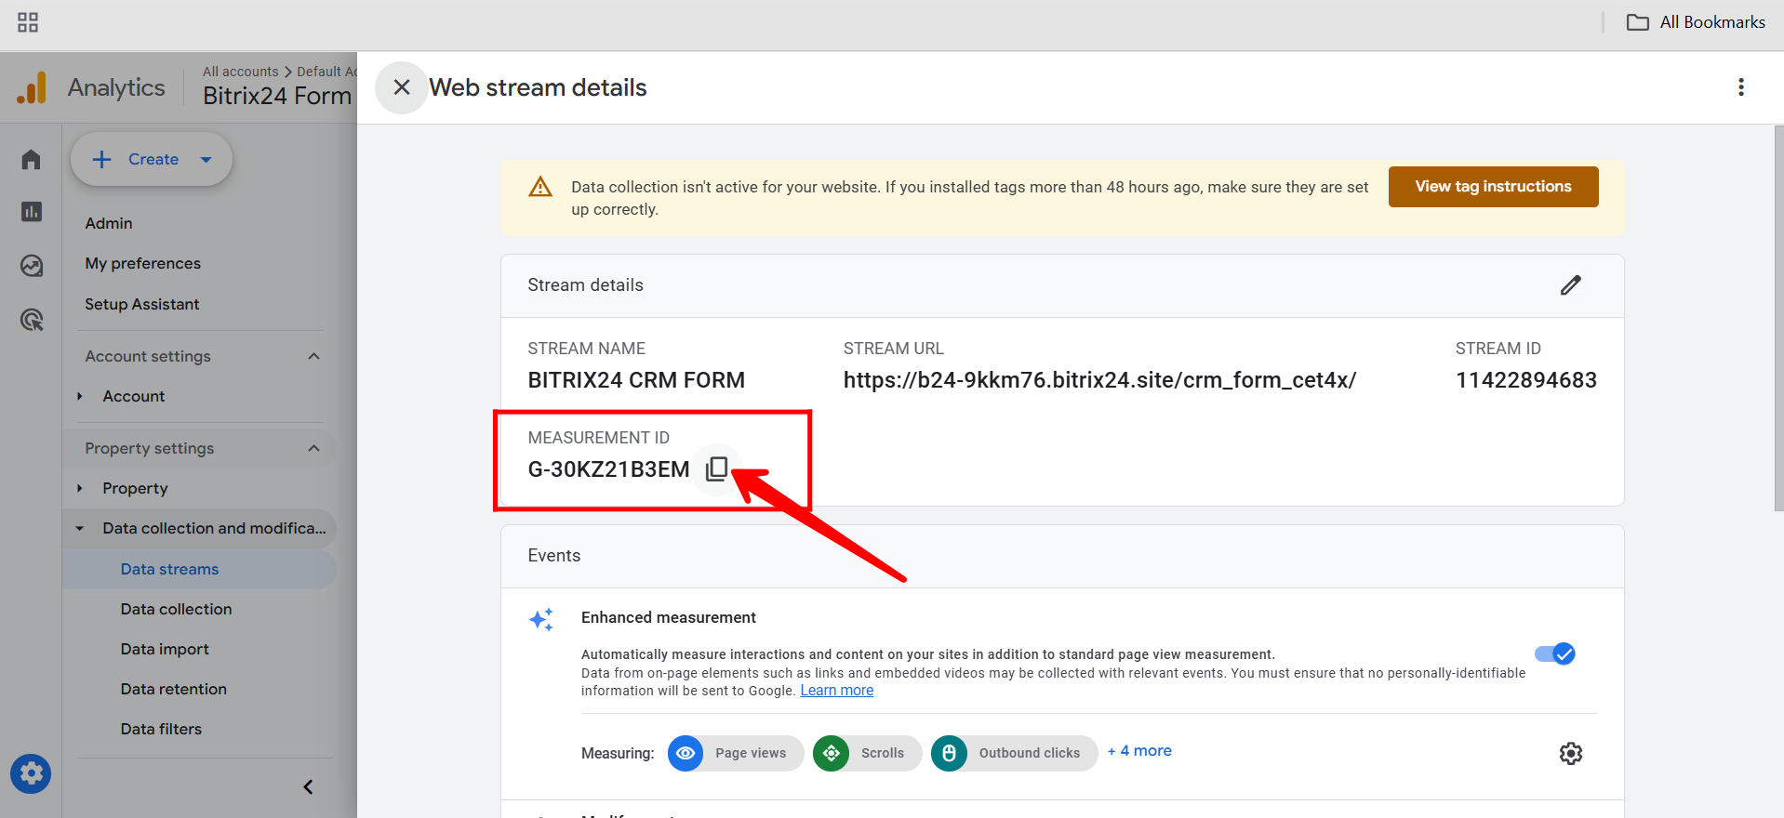The width and height of the screenshot is (1784, 818).
Task: Close the Web stream details panel
Action: 402,87
